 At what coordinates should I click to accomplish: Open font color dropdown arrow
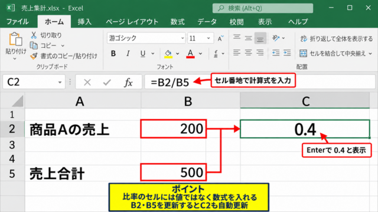pyautogui.click(x=201, y=54)
